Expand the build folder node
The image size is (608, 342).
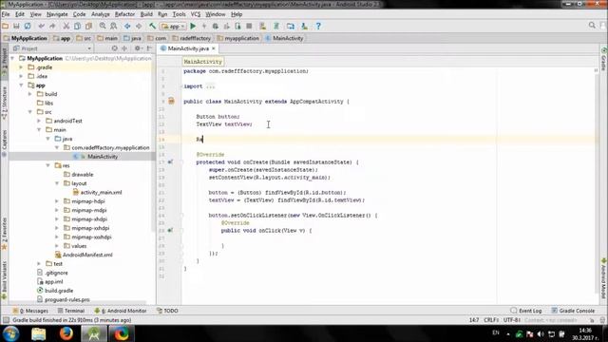[x=30, y=94]
